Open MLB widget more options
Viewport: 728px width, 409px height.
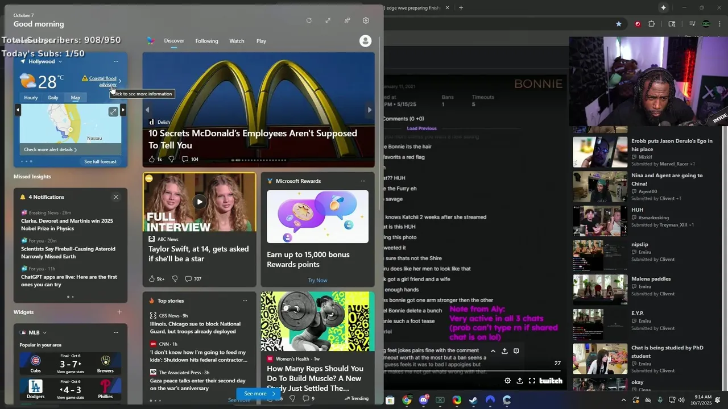[x=116, y=332]
